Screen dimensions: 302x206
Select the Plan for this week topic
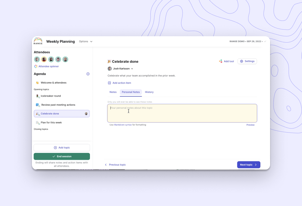click(x=62, y=122)
